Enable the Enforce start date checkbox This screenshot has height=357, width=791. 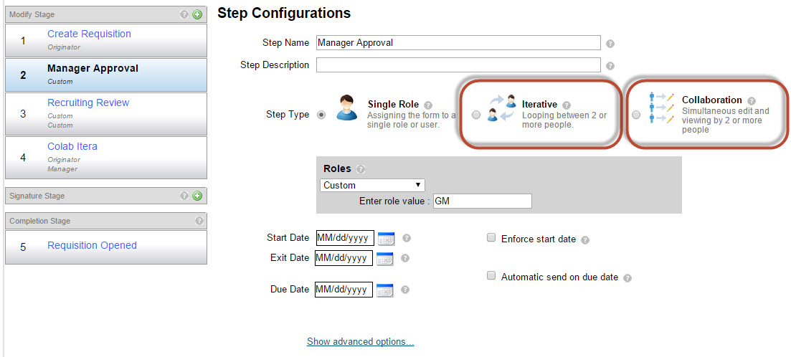(491, 238)
